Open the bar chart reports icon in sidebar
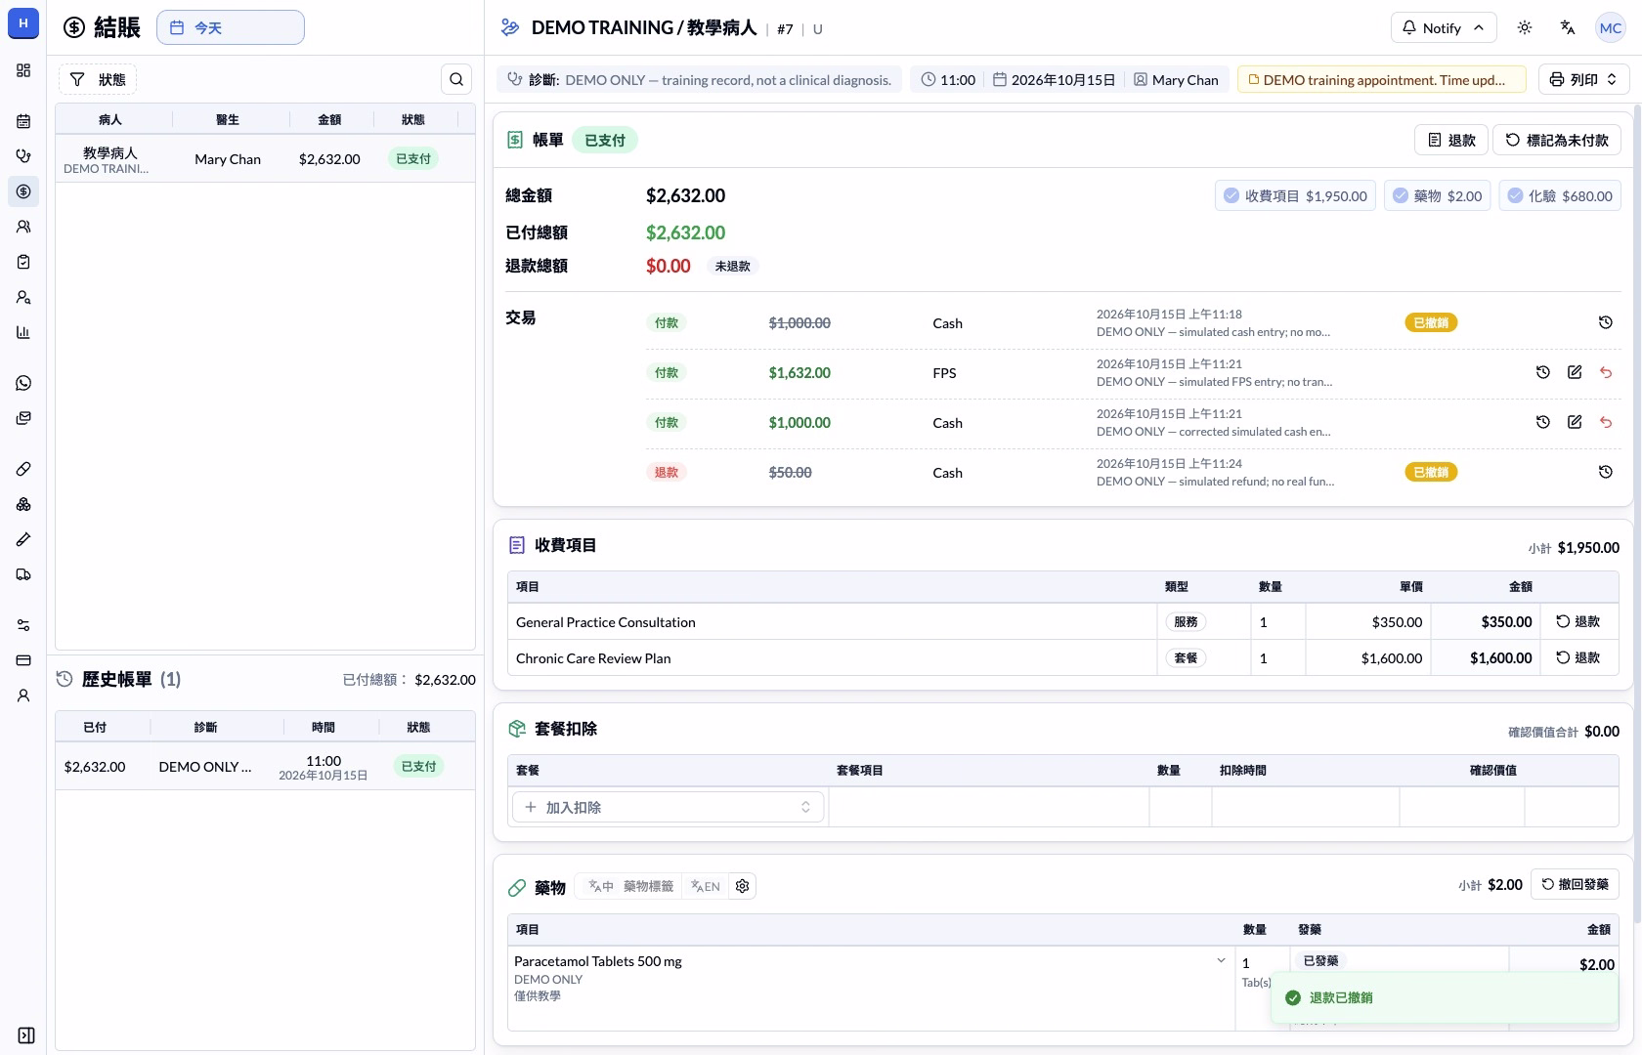The width and height of the screenshot is (1642, 1055). pyautogui.click(x=23, y=332)
